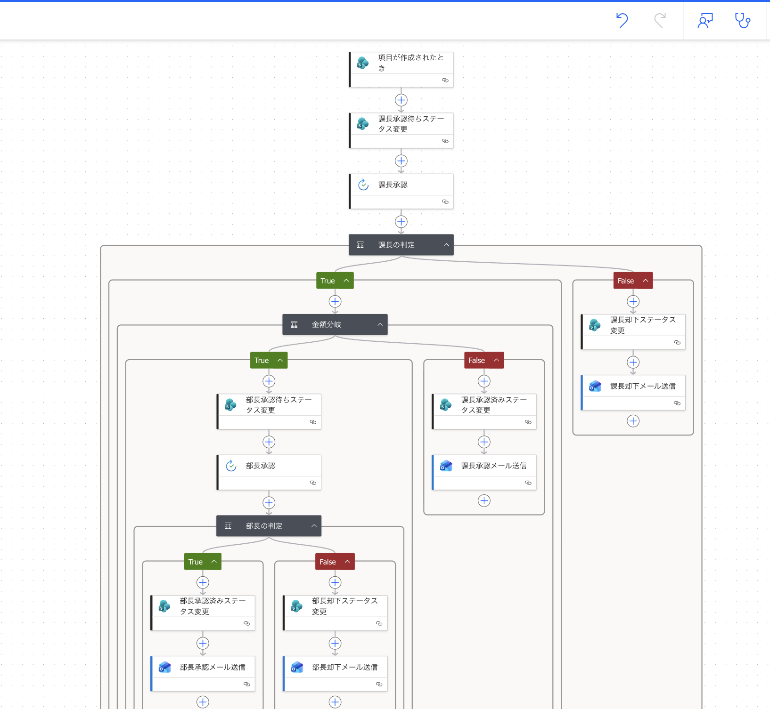Add a step below 課長承認済みステータス変更

tap(484, 442)
